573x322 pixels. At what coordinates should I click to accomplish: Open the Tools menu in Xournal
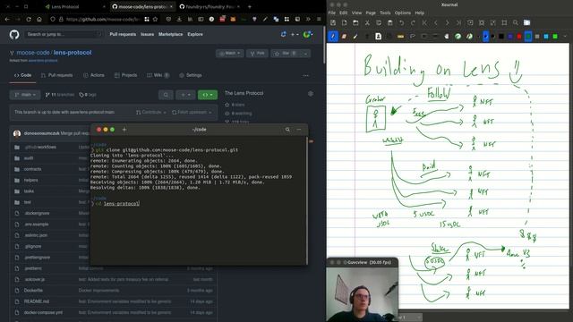click(385, 13)
